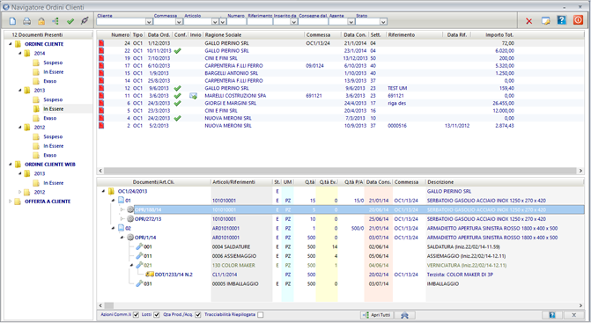The height and width of the screenshot is (323, 591).
Task: Click red document icon for order 2
Action: click(101, 126)
